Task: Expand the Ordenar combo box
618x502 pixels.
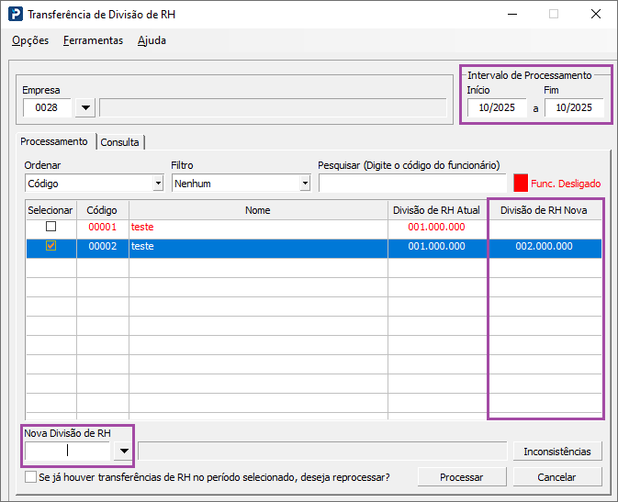Action: click(x=158, y=184)
